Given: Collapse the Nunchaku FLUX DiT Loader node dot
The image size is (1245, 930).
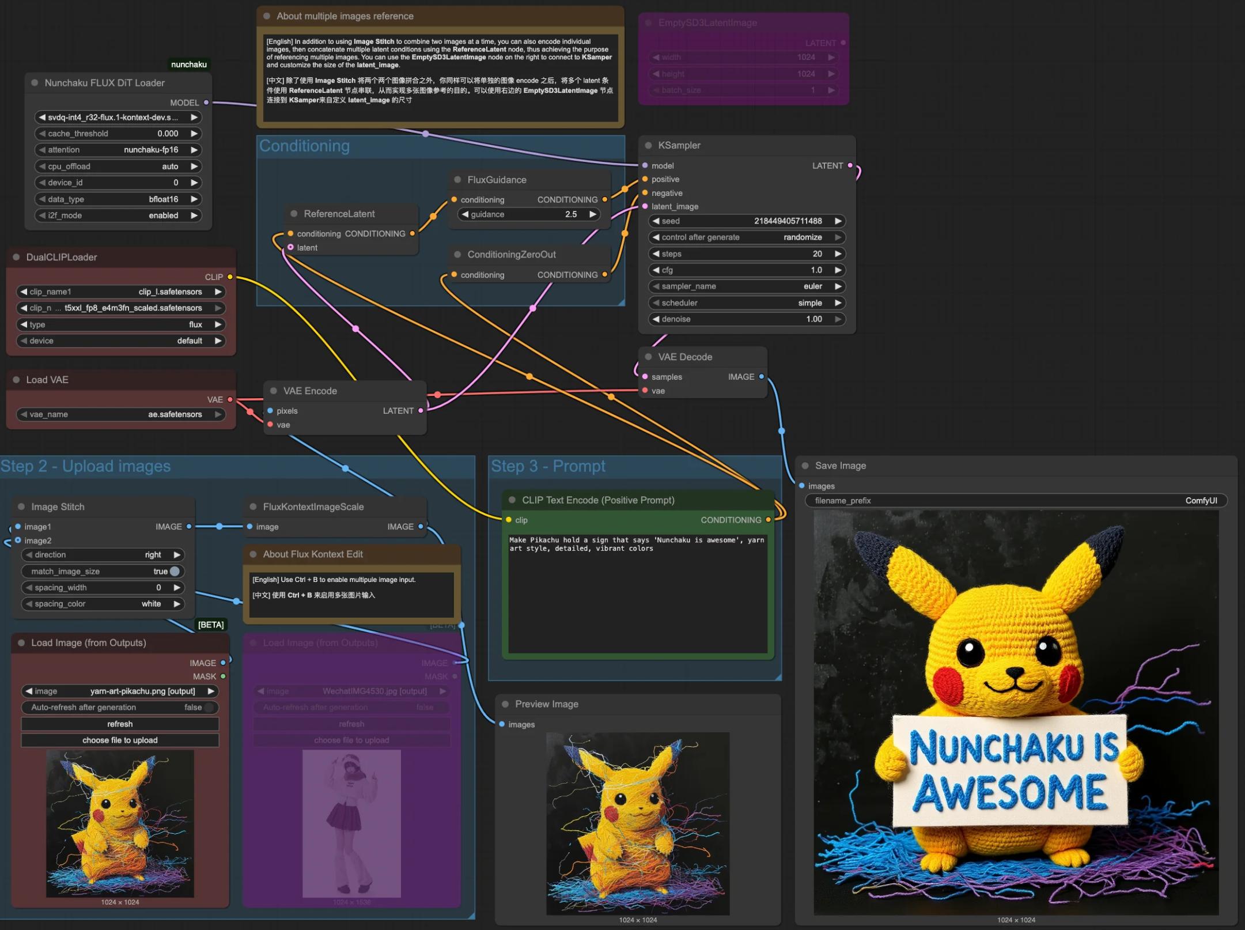Looking at the screenshot, I should coord(35,83).
